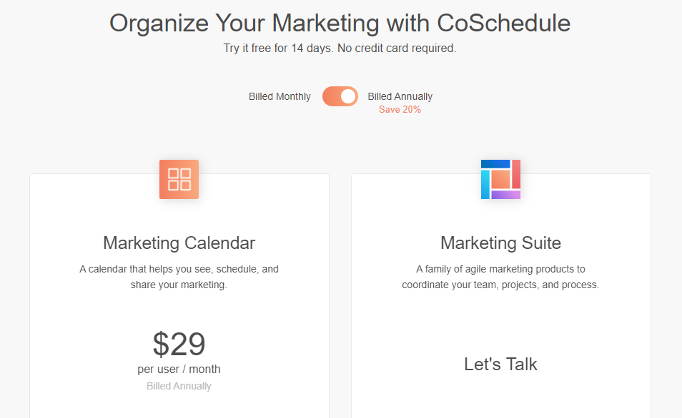Toggle the monthly/annual billing switch
The image size is (682, 418).
coord(340,96)
